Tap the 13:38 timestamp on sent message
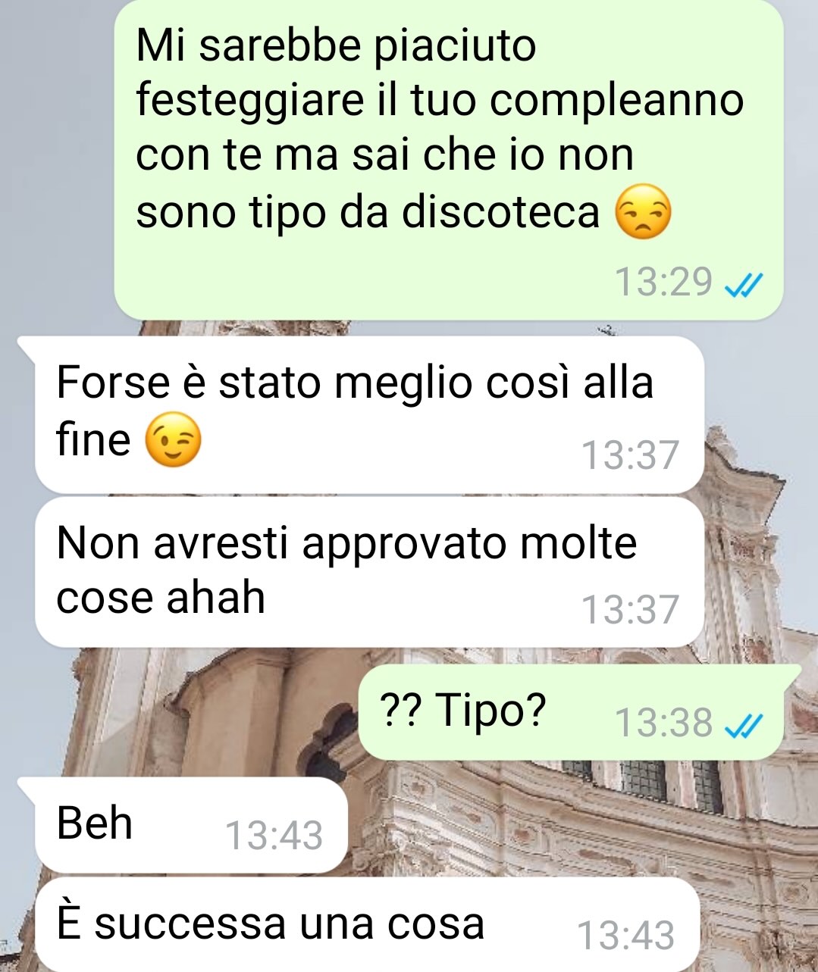The width and height of the screenshot is (818, 972). [663, 722]
